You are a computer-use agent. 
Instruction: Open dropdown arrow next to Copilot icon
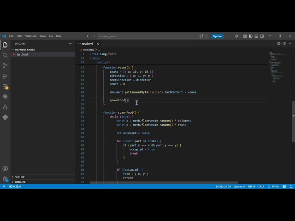(206, 36)
